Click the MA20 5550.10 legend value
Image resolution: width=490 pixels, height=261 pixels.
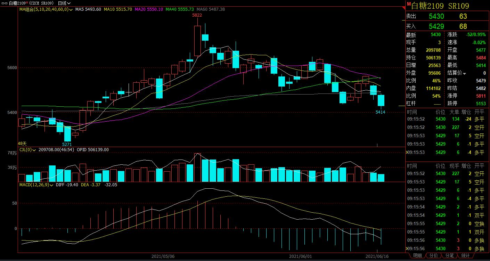point(149,9)
